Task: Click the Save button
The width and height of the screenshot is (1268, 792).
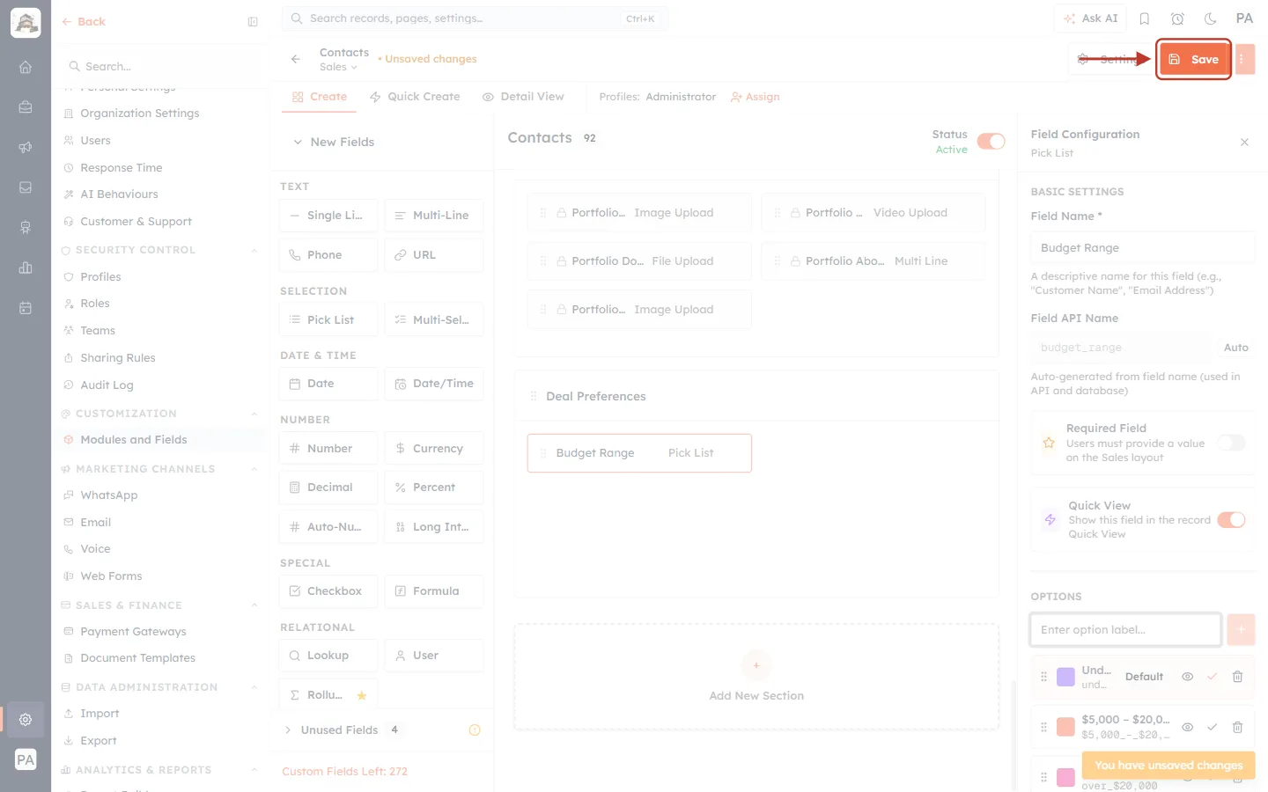Action: pos(1194,59)
